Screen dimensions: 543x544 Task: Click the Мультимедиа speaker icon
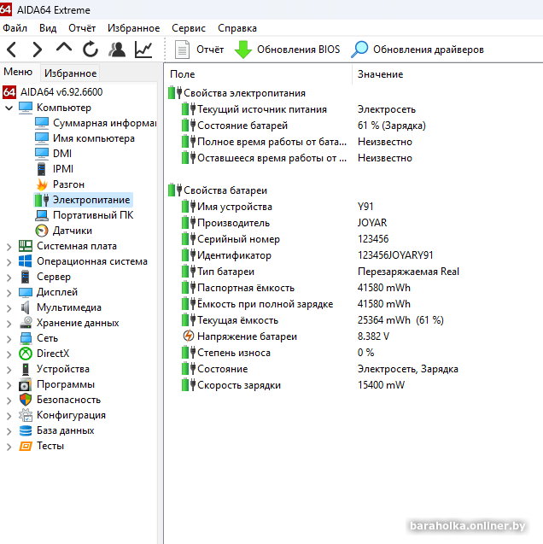pyautogui.click(x=26, y=307)
